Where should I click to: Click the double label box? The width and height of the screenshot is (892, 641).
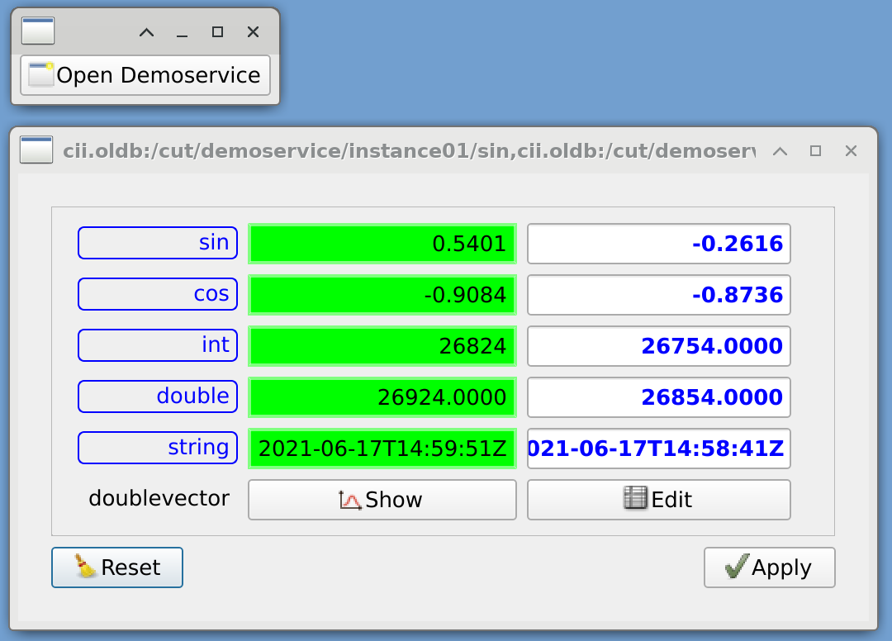158,396
